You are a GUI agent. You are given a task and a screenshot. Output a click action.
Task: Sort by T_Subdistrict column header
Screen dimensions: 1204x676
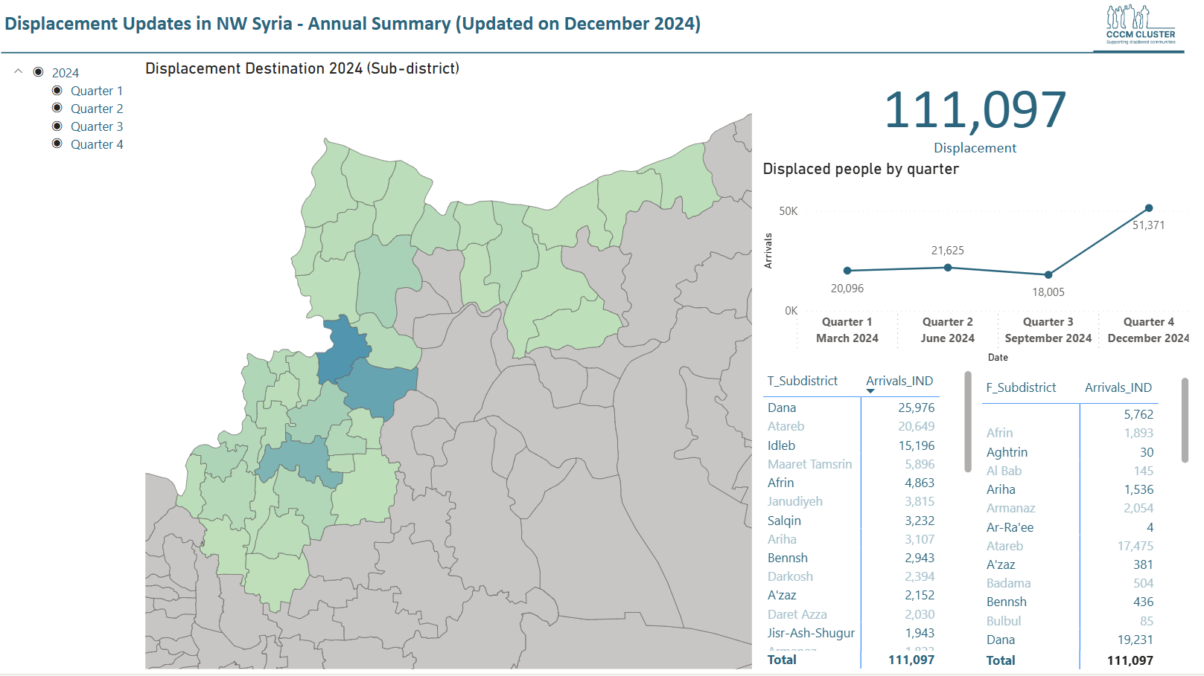coord(802,381)
